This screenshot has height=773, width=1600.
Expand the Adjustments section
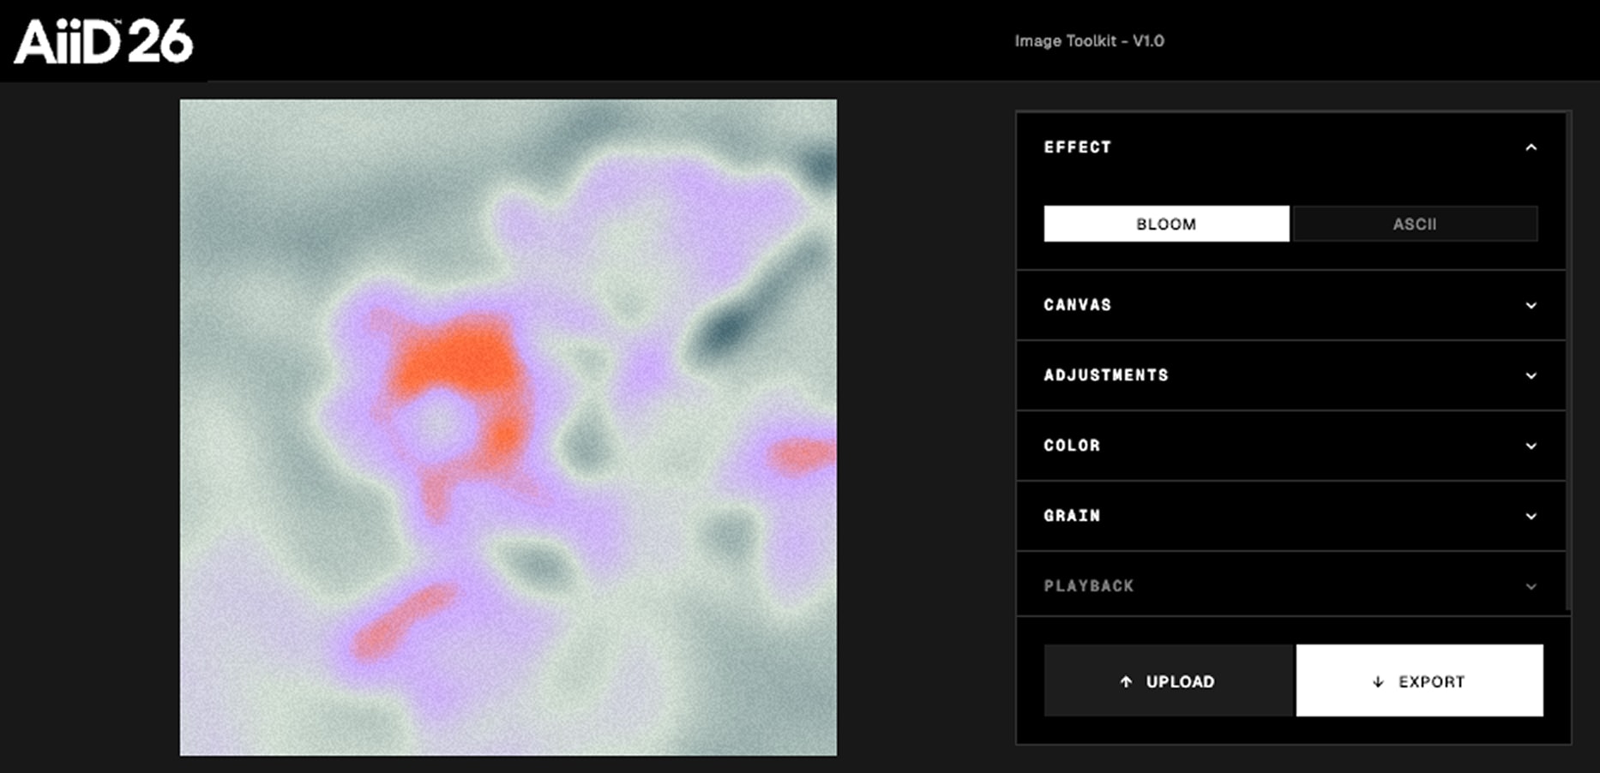[x=1290, y=375]
